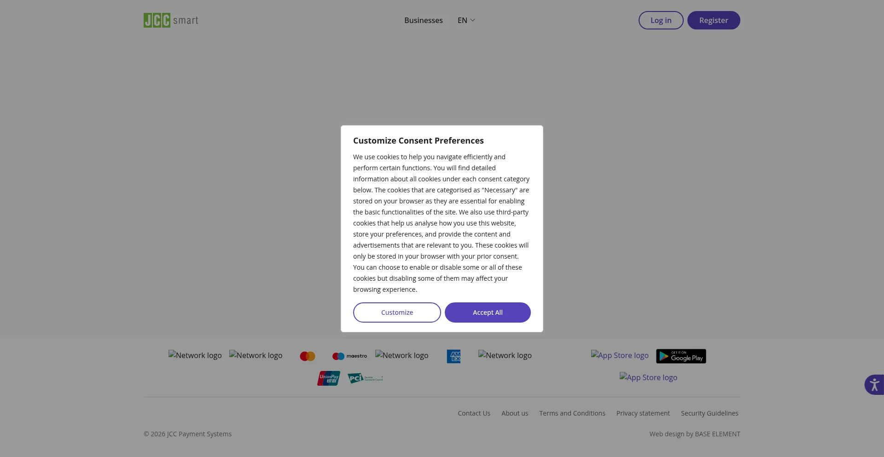Click the Register button
884x457 pixels.
[x=714, y=20]
